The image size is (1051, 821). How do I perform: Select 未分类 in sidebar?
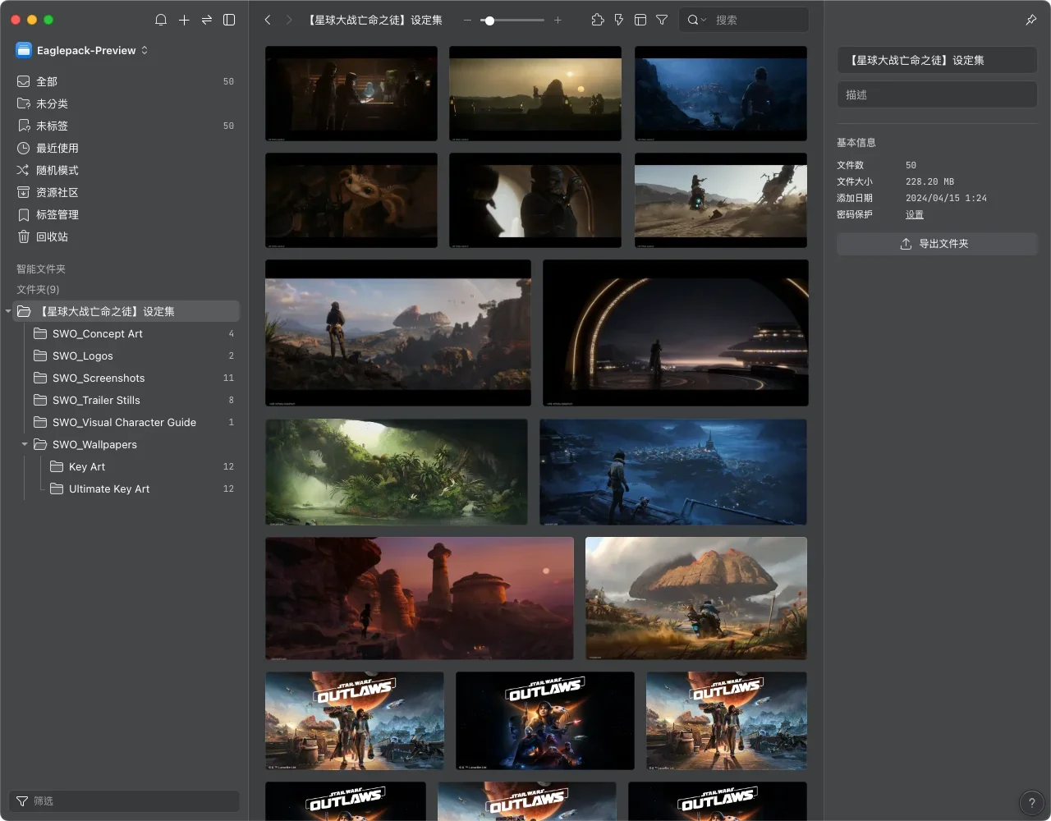pyautogui.click(x=125, y=103)
